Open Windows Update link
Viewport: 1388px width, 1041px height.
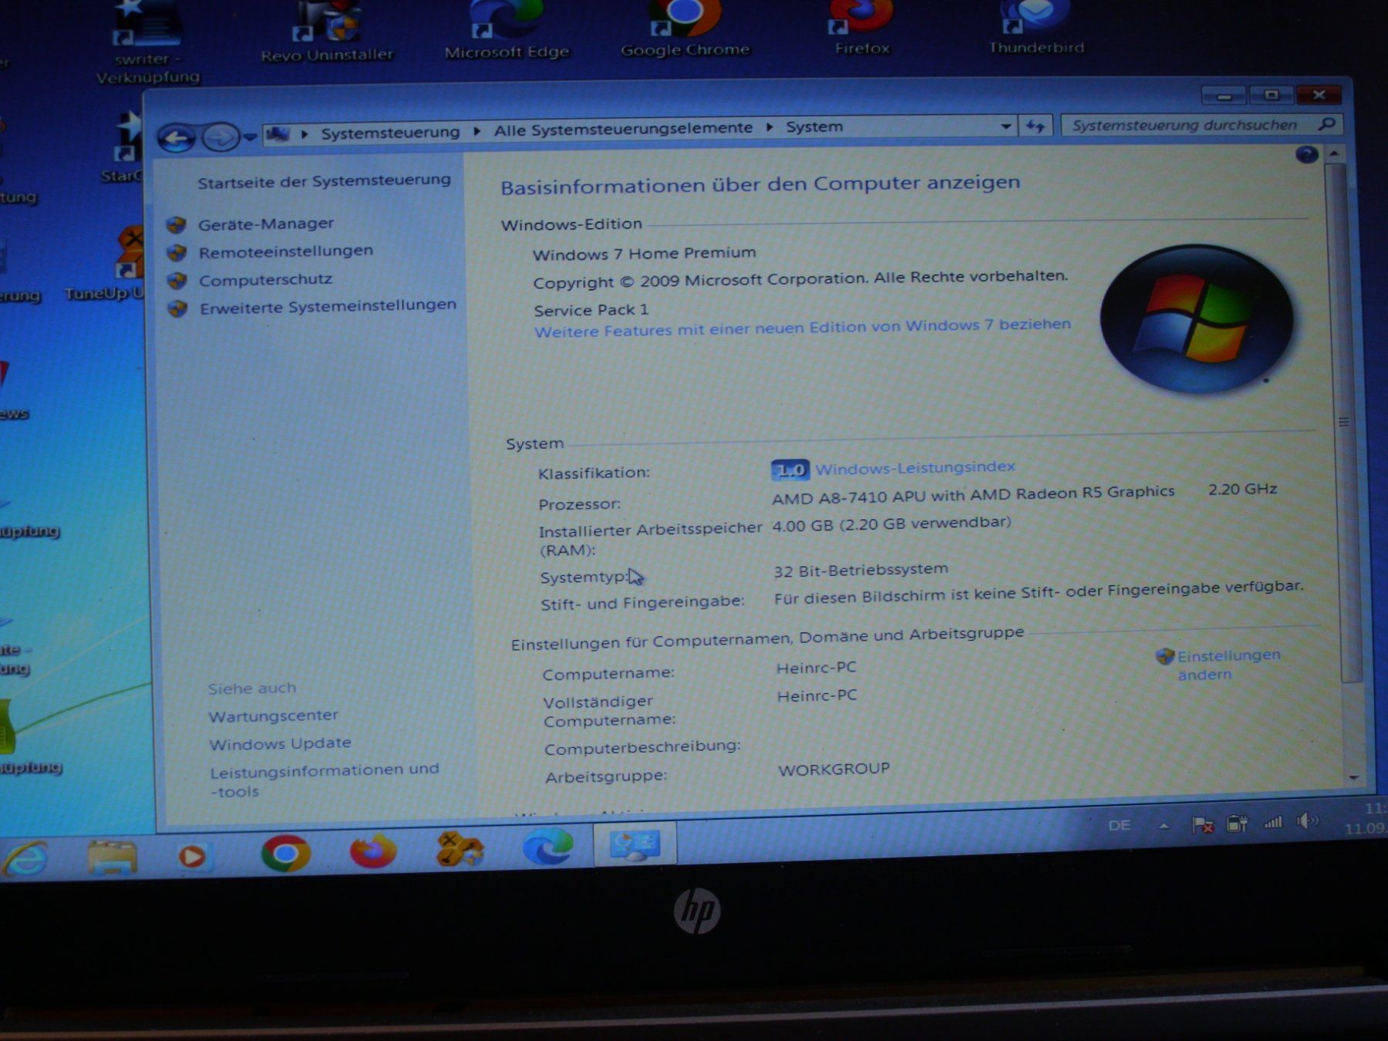tap(280, 743)
